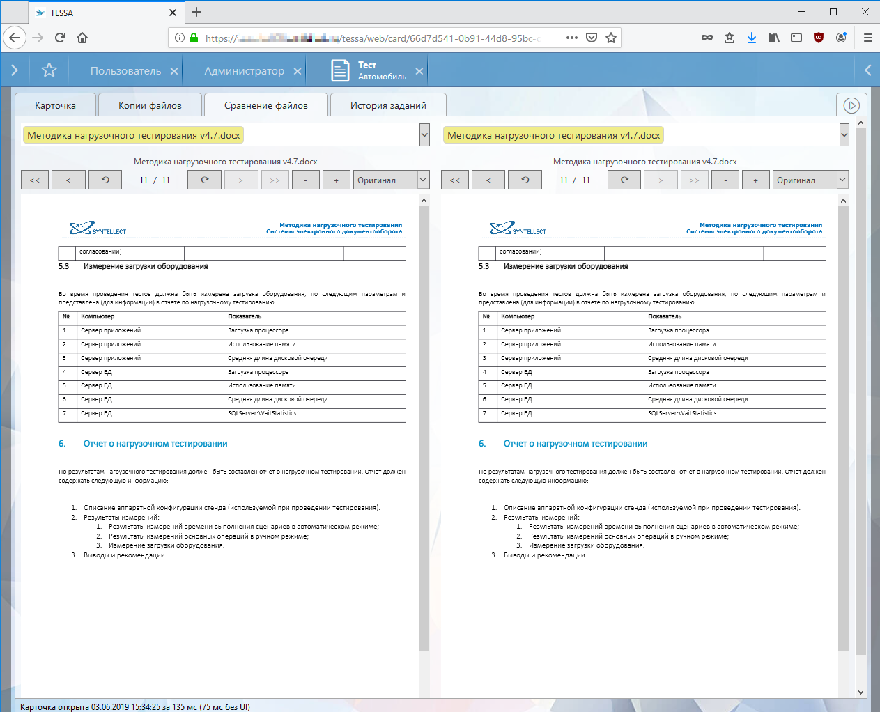Click the left document vertical scrollbar

coord(424,418)
